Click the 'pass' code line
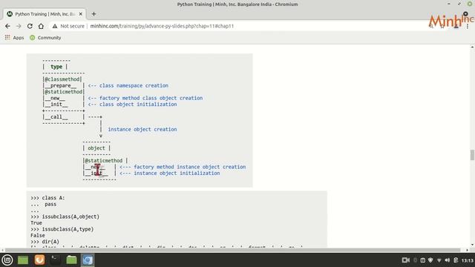Screen dimensions: 475x267 click(50, 205)
